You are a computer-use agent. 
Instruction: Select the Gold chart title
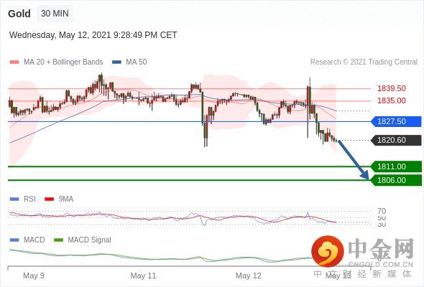pyautogui.click(x=19, y=14)
